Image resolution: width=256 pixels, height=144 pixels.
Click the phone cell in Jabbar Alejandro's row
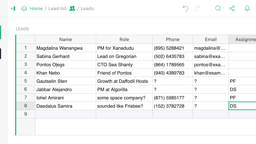tap(173, 90)
